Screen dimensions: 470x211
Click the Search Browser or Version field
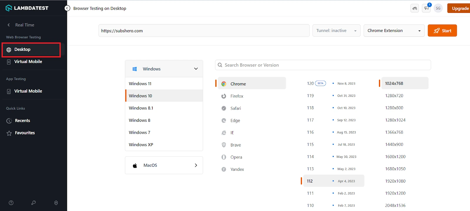323,65
